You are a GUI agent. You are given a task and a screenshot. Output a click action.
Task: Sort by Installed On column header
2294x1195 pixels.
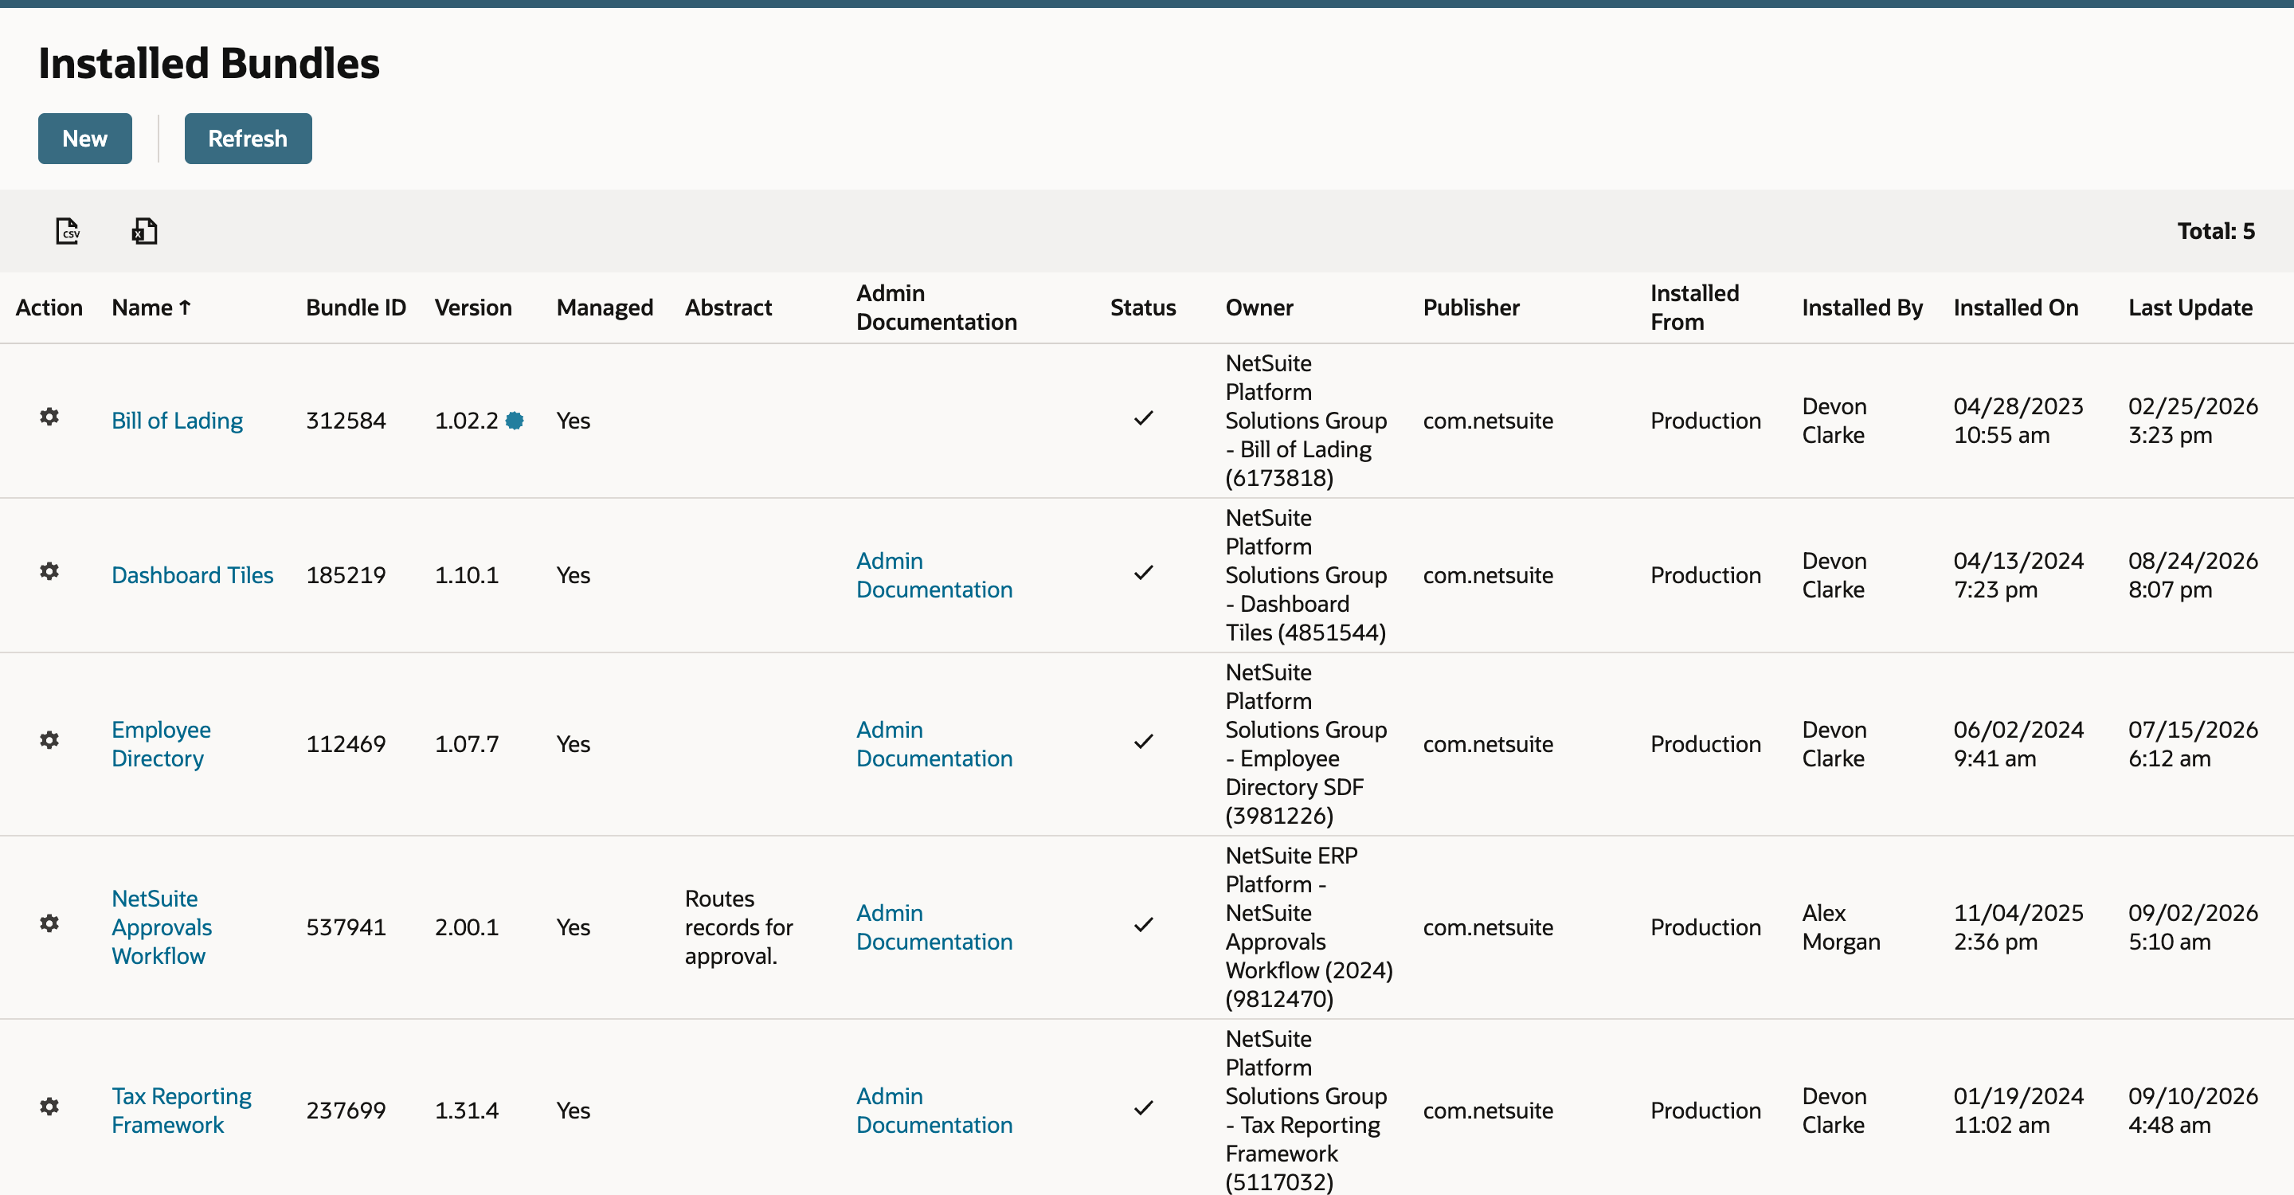pyautogui.click(x=2015, y=308)
